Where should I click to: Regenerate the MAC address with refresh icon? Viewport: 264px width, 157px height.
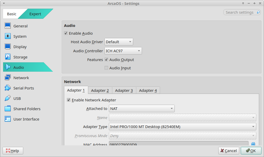point(253,144)
